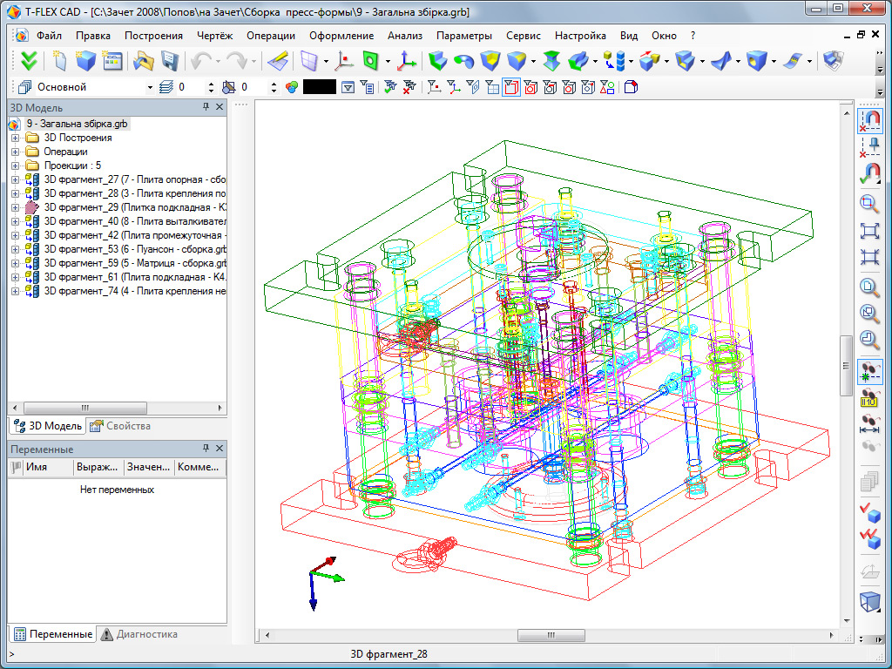Click the green double-chevron finish icon
Viewport: 892px width, 669px height.
[x=29, y=61]
